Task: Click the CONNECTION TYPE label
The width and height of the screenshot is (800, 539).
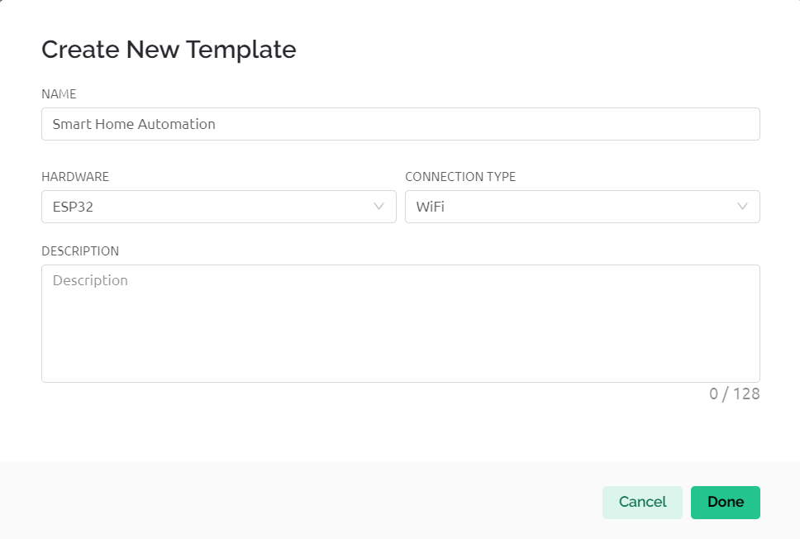Action: (460, 177)
